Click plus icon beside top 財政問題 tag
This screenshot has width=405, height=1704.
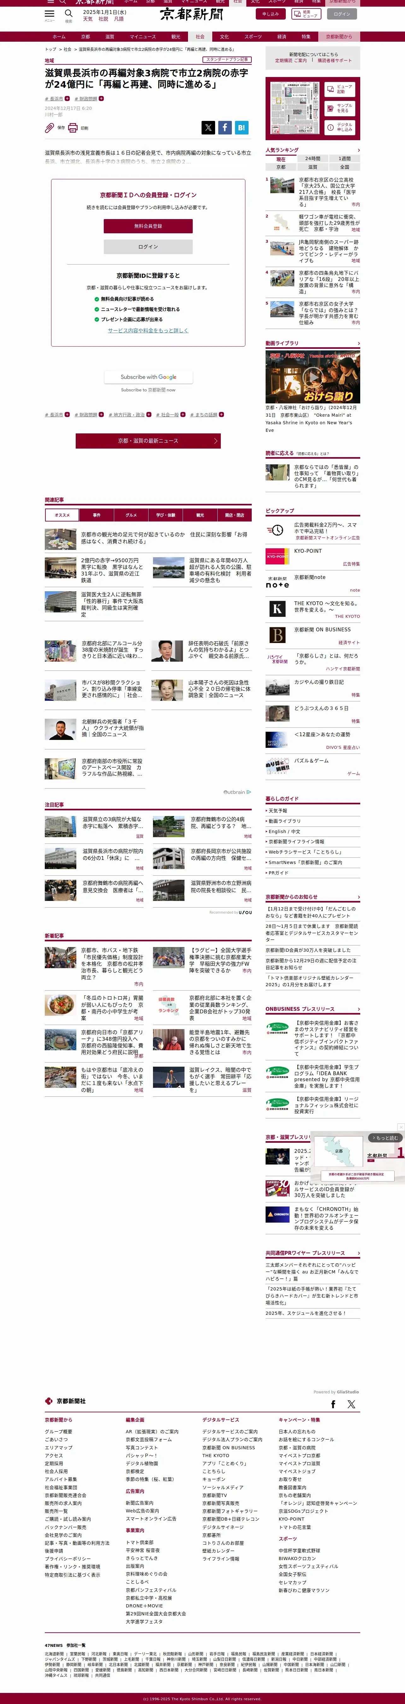(x=101, y=98)
